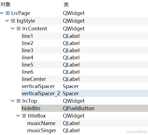Click QLabel class in line4 row
This screenshot has height=135, width=148.
(x=71, y=57)
